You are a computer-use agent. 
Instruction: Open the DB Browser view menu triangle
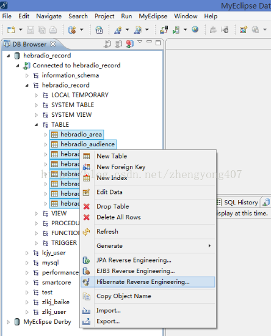140,42
